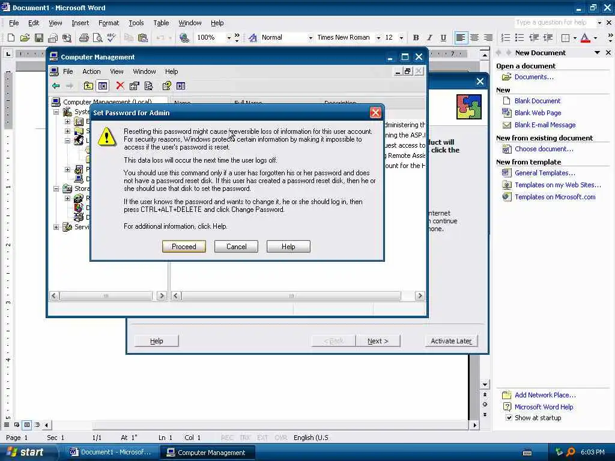The height and width of the screenshot is (461, 615).
Task: Uncheck the Show at startup checkbox
Action: 509,418
